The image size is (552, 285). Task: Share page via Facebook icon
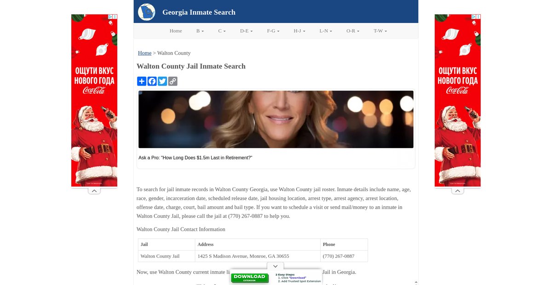152,81
